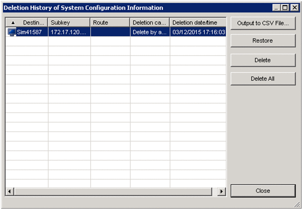Click the Deletion date/time column header
The height and width of the screenshot is (210, 303).
tap(197, 22)
